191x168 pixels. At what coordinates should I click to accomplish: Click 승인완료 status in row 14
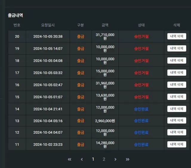pos(141,109)
